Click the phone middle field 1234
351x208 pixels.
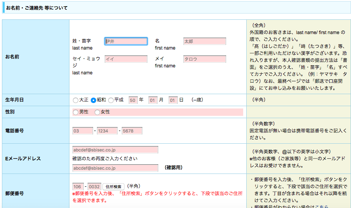[107, 131]
